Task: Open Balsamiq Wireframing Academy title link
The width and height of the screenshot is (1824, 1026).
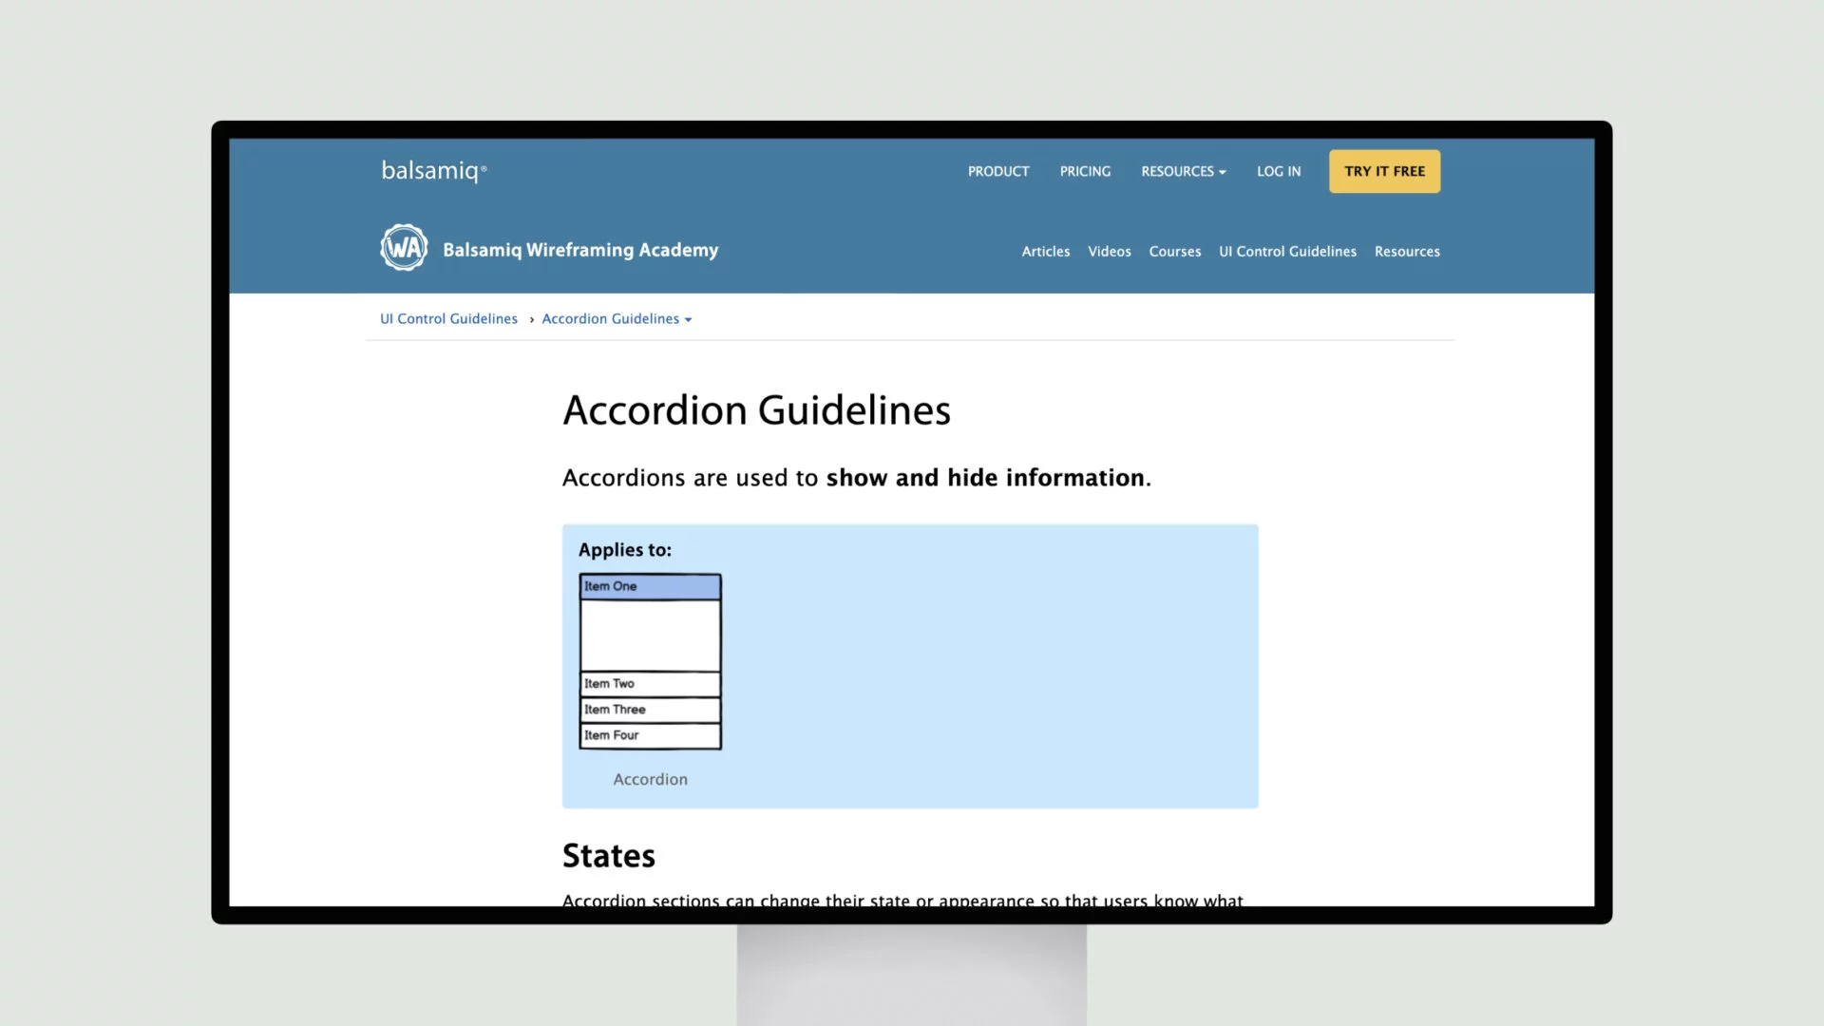Action: 580,250
